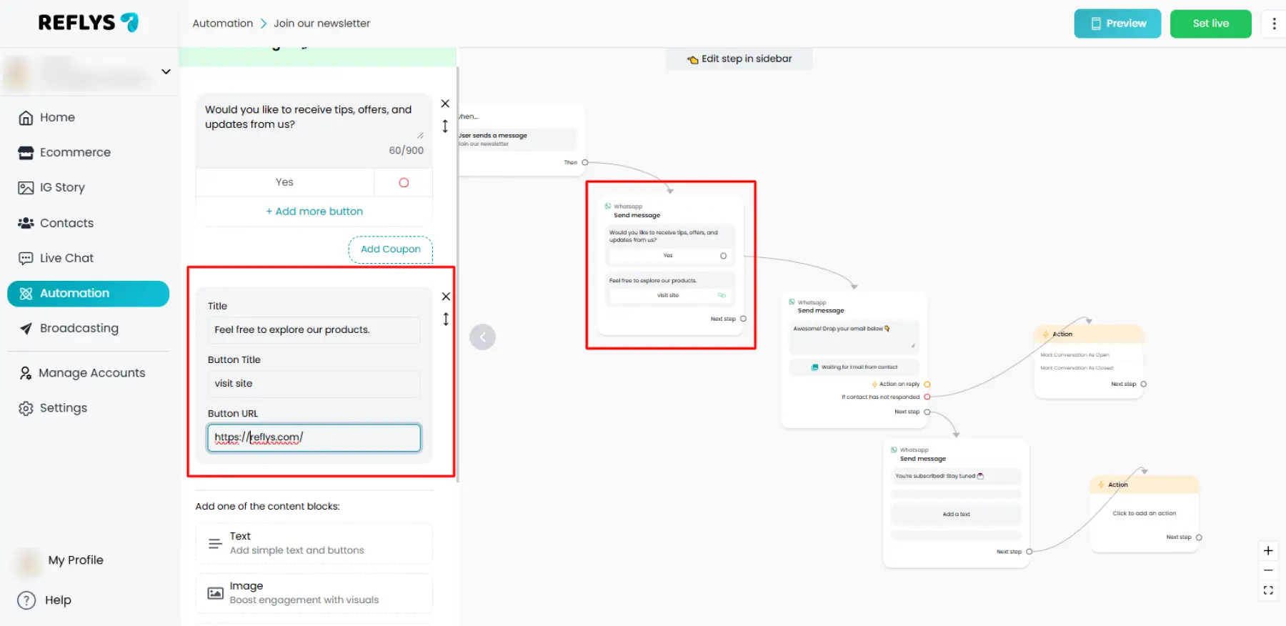Click the Add Coupon button
The height and width of the screenshot is (626, 1286).
390,249
